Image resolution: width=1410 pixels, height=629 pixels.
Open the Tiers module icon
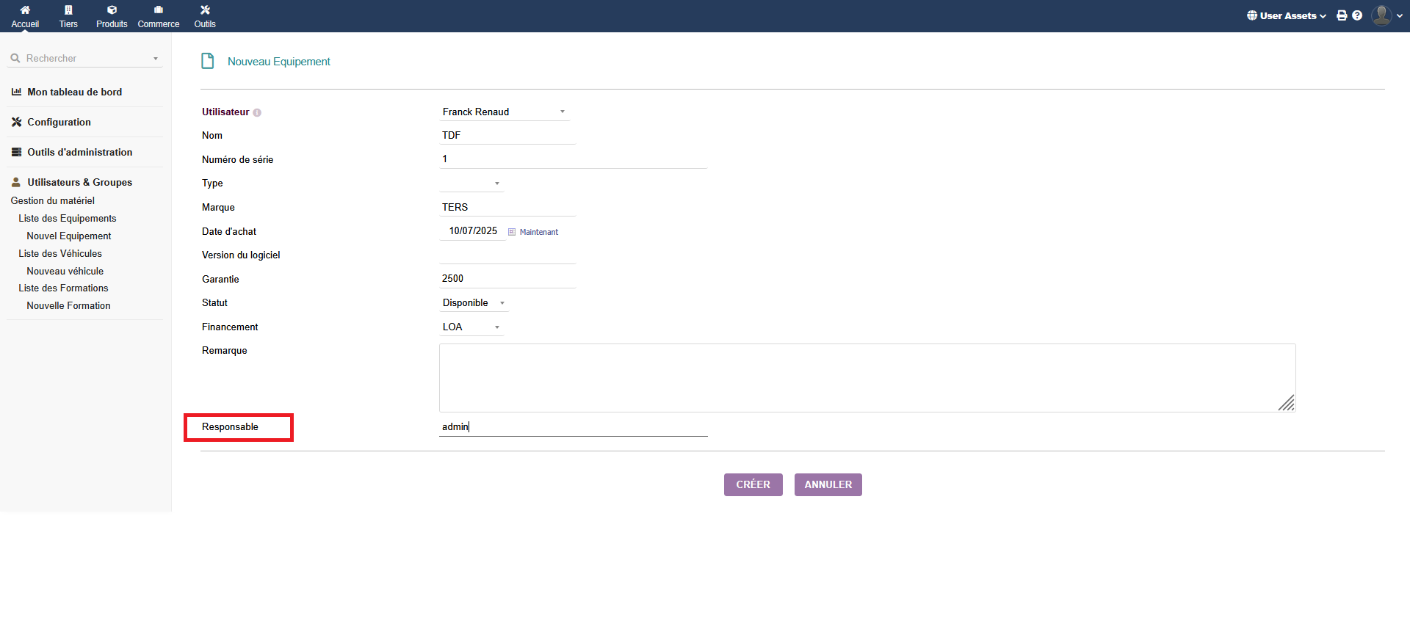(x=68, y=10)
